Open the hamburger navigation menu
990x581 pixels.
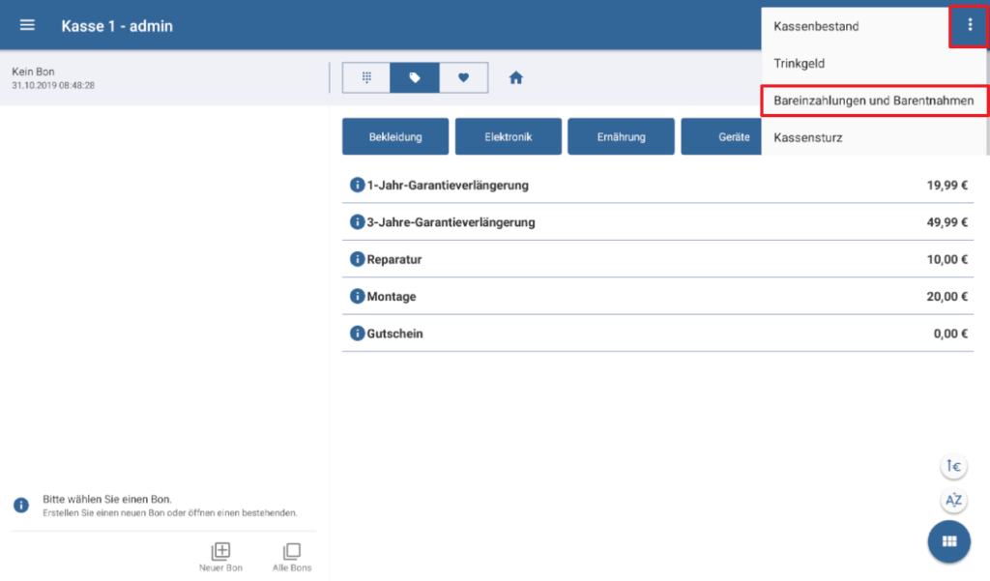click(27, 25)
